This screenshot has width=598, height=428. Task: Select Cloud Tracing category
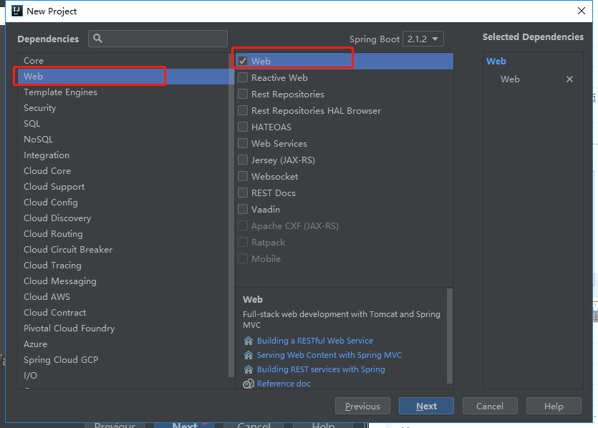pyautogui.click(x=122, y=266)
